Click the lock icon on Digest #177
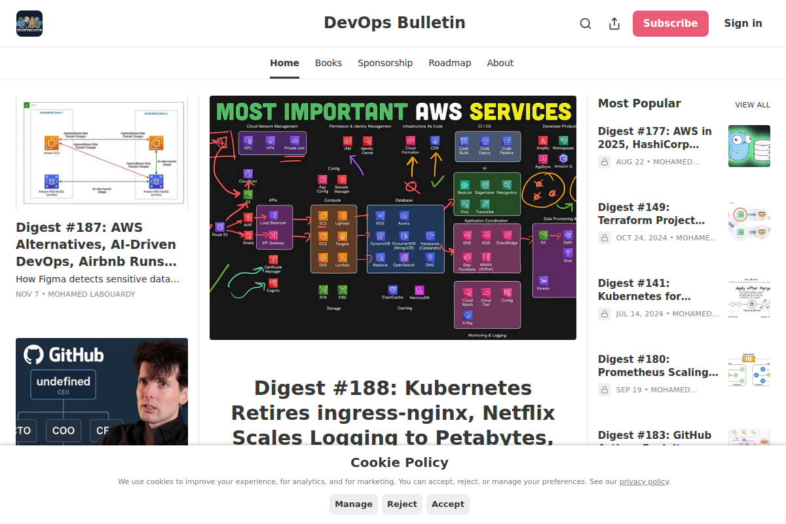The height and width of the screenshot is (524, 786). click(x=604, y=161)
